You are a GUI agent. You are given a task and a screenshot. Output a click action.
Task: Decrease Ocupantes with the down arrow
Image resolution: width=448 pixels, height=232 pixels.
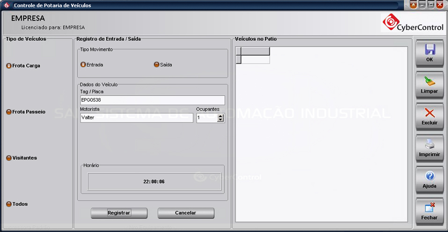[220, 120]
